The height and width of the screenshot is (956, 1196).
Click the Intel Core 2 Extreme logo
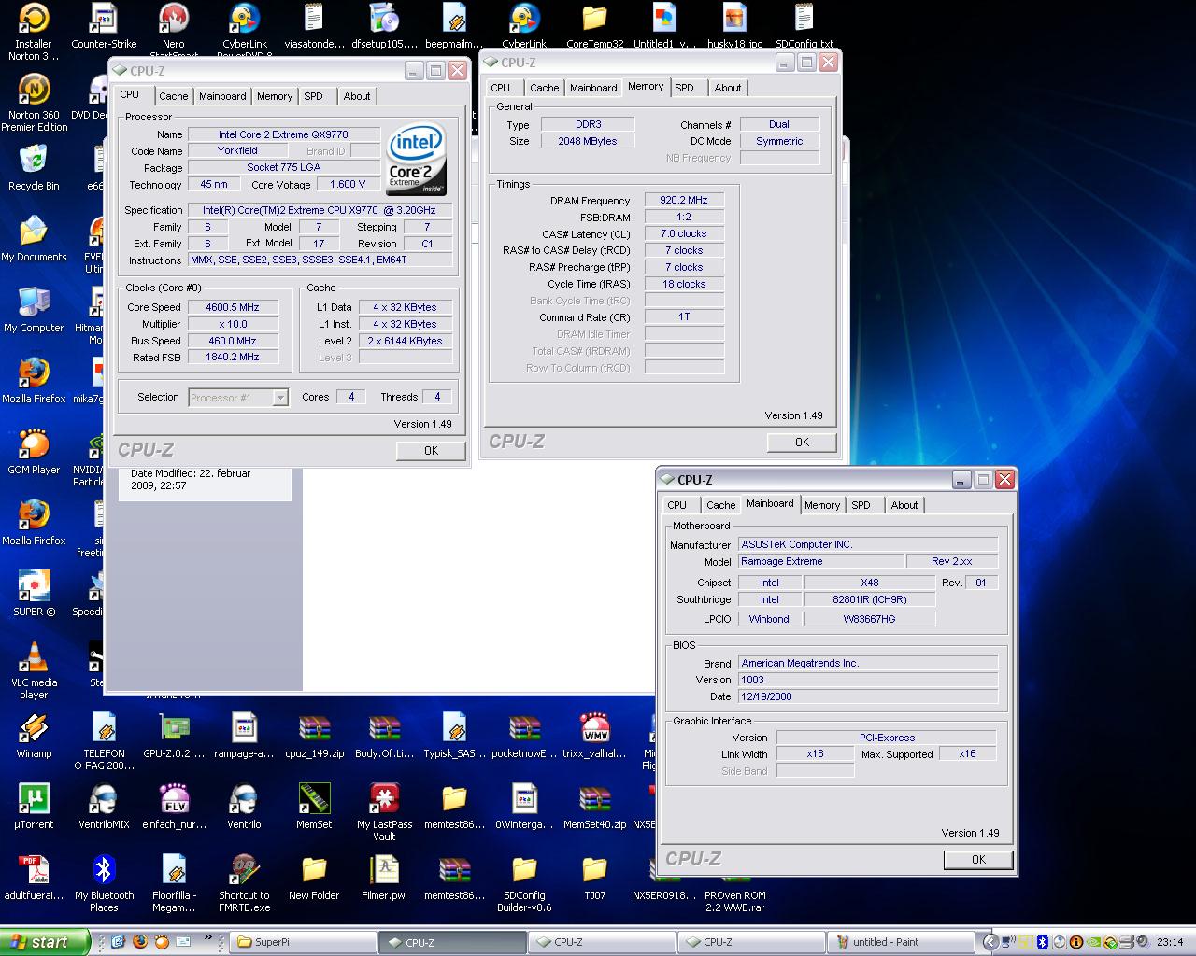click(416, 160)
